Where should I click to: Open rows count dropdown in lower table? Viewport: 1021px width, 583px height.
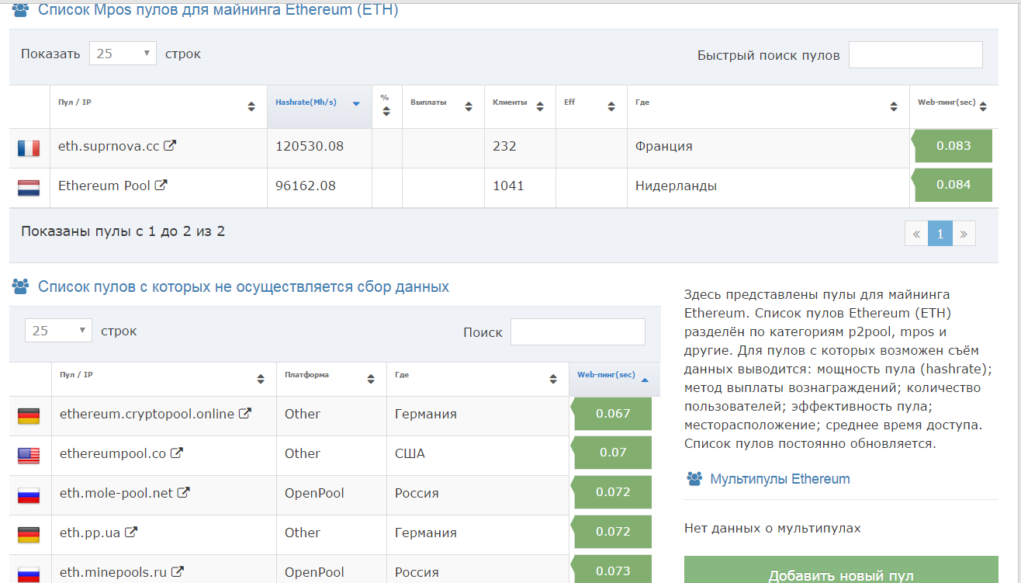[x=58, y=331]
